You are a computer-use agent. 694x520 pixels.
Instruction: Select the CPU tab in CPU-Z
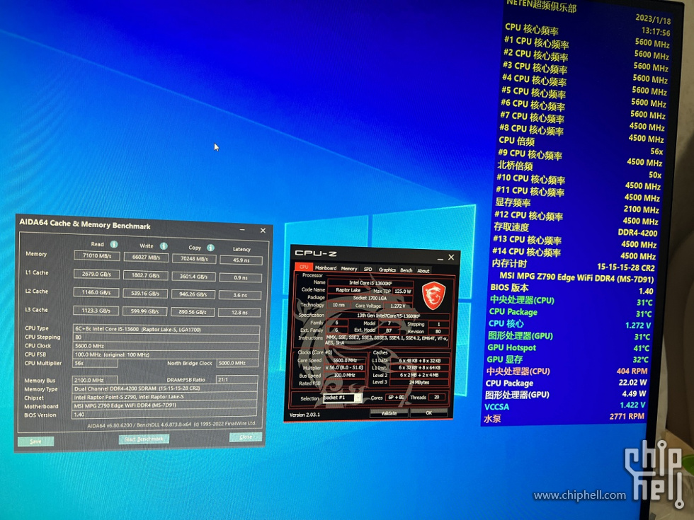[304, 267]
